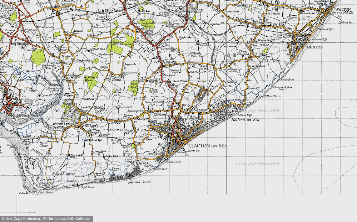The height and width of the screenshot is (222, 357).
Task: Click the 'Upper Kirby' label
Action: 245,19
